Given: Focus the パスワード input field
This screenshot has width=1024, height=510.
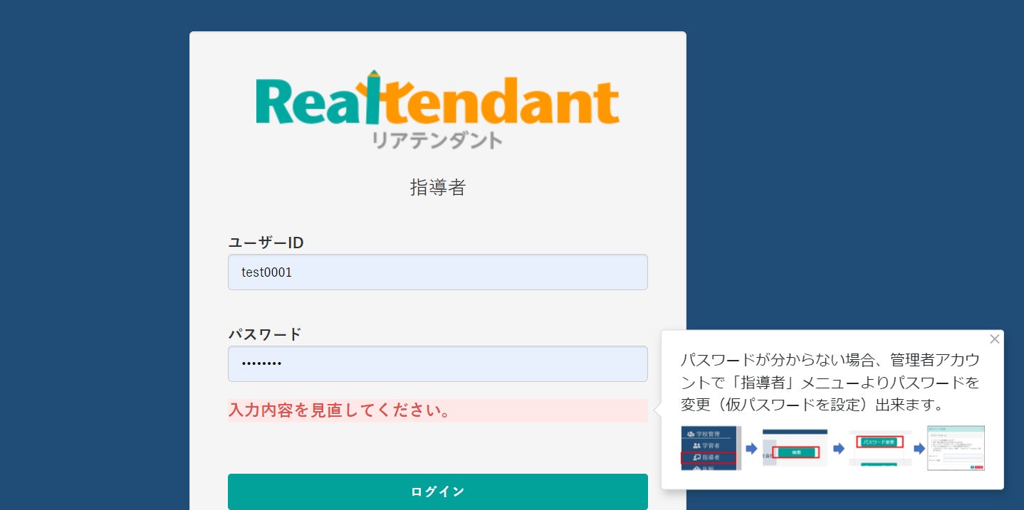Looking at the screenshot, I should coord(437,363).
